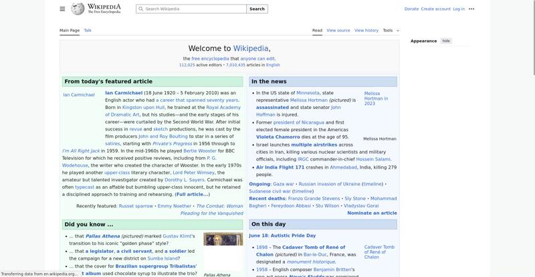Open the View history tab
The image size is (535, 277).
pos(366,30)
